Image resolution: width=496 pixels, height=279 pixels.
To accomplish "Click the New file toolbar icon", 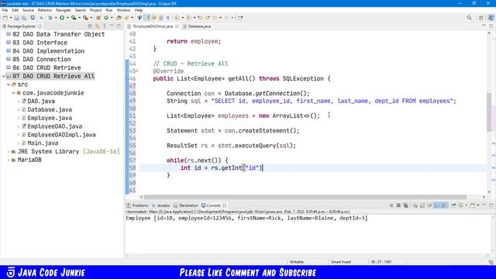I will point(5,18).
